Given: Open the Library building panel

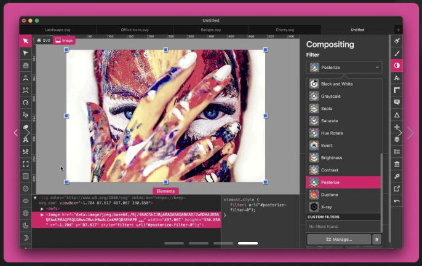Looking at the screenshot, I should click(x=397, y=164).
